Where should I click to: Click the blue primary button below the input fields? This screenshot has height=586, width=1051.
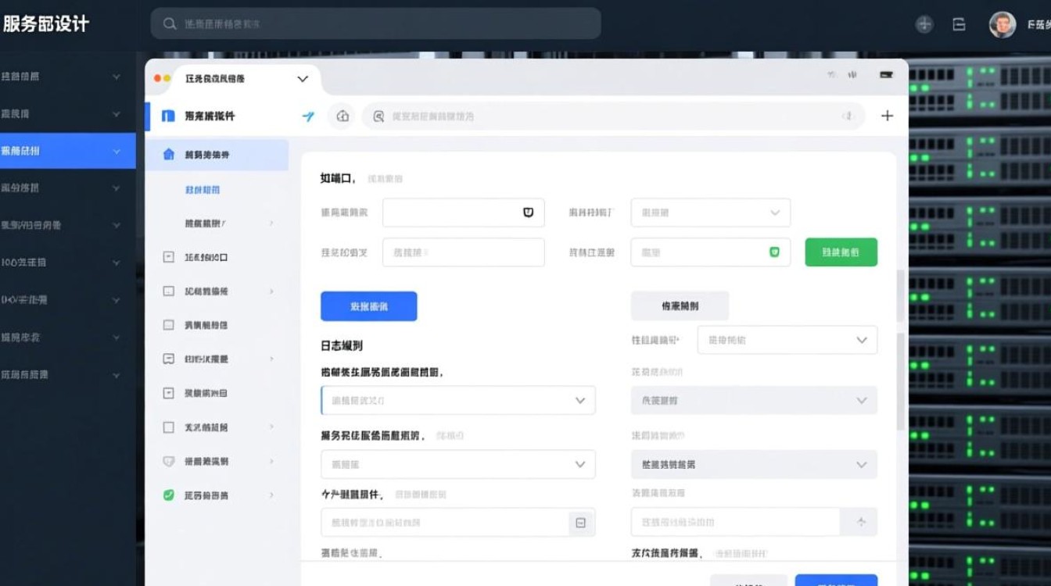[x=368, y=306]
